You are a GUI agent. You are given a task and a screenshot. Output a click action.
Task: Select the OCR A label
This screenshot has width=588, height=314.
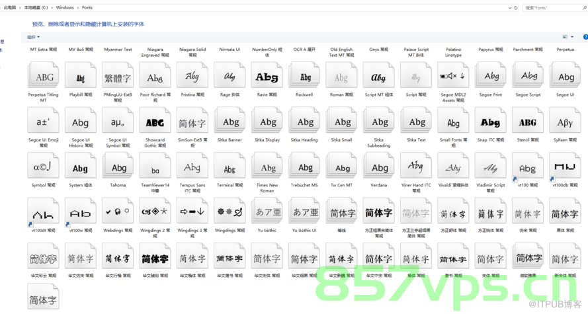coord(304,50)
